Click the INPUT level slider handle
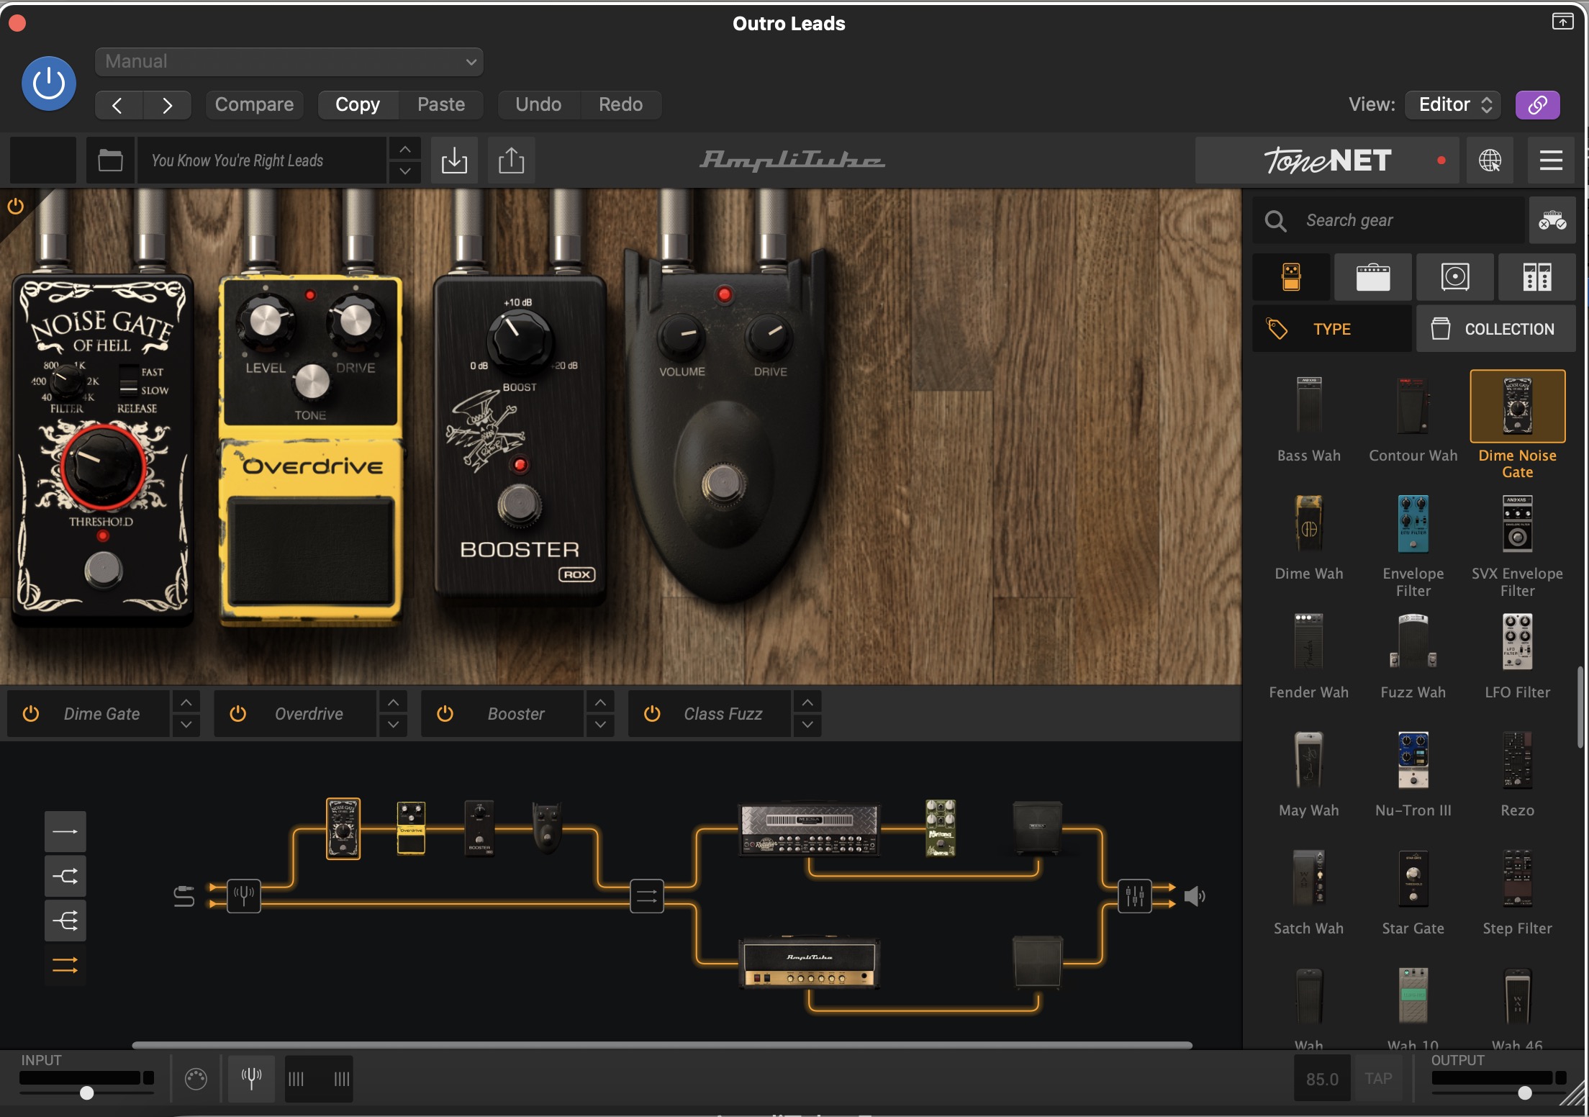 coord(86,1093)
